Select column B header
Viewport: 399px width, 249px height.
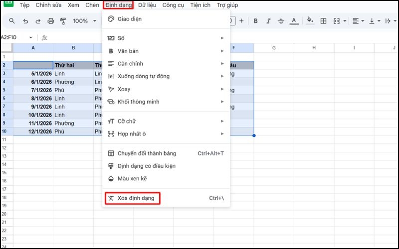pyautogui.click(x=73, y=48)
